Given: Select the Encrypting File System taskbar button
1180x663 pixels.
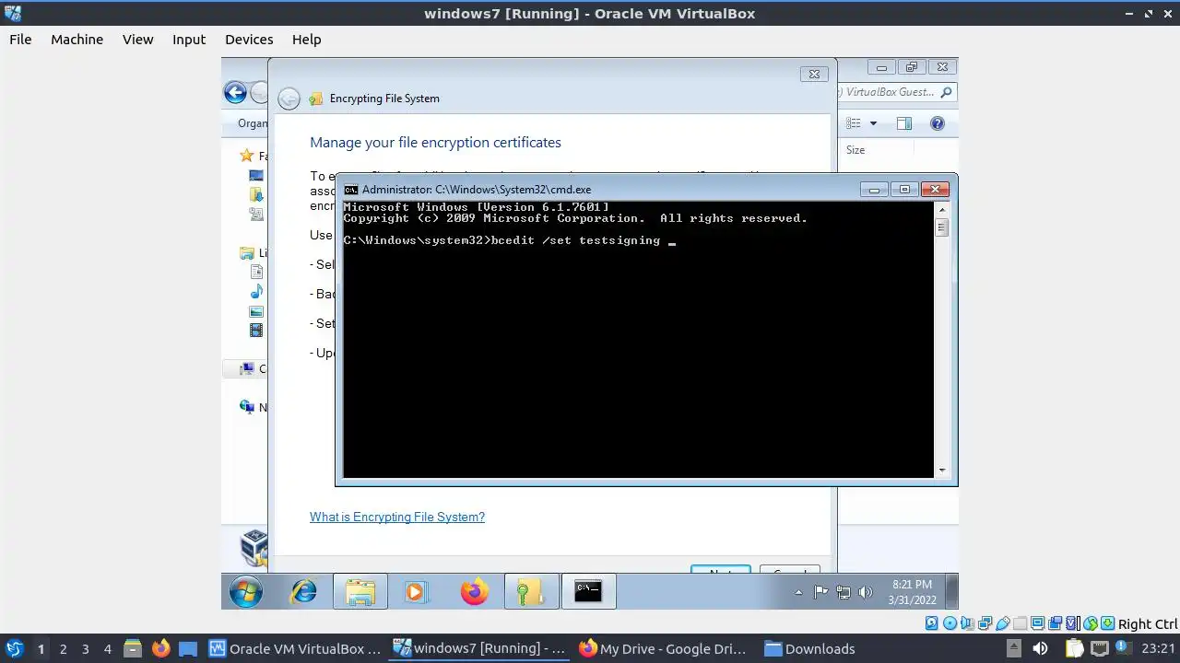Looking at the screenshot, I should (531, 591).
